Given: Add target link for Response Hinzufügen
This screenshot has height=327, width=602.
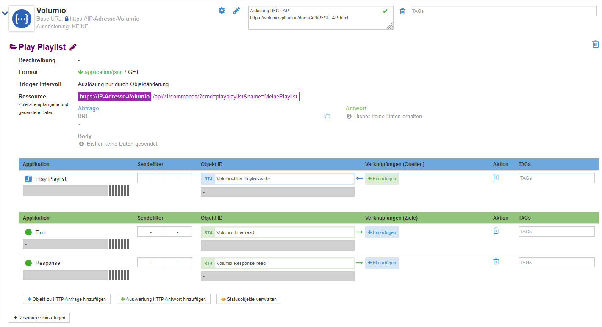Looking at the screenshot, I should click(x=382, y=263).
